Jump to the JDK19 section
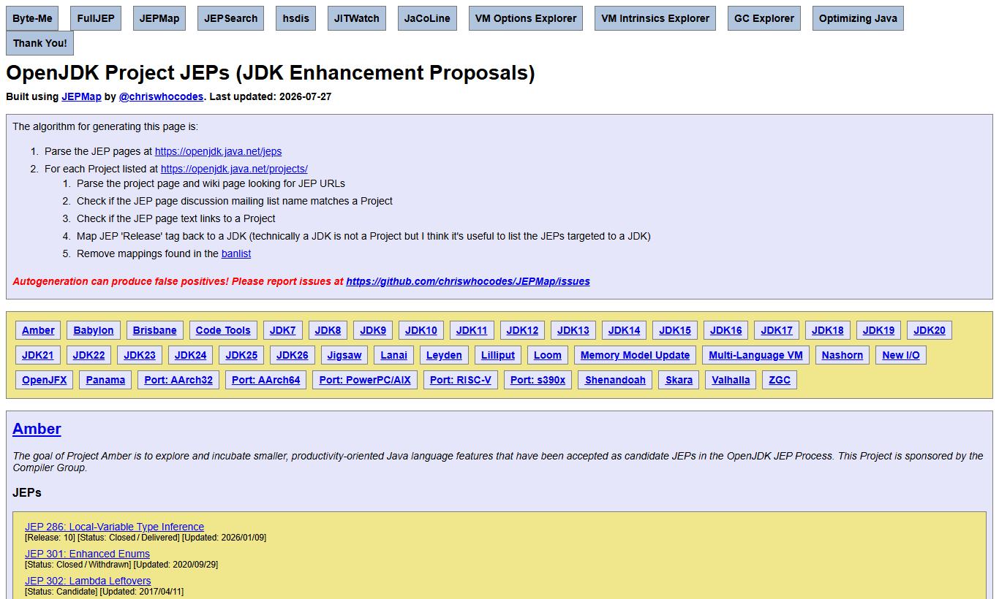 pyautogui.click(x=878, y=330)
